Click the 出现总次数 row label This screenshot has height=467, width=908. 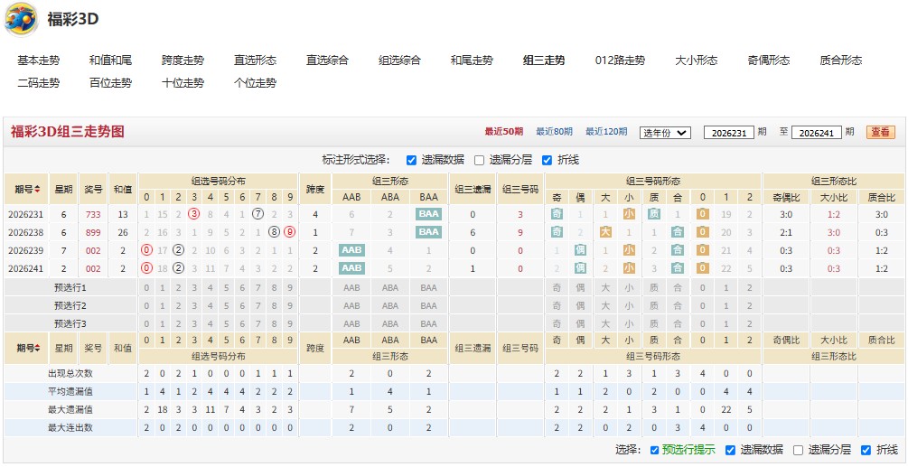tap(70, 374)
